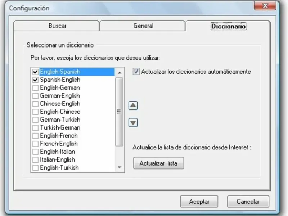Tick the English-Turkish checkbox
Image resolution: width=288 pixels, height=216 pixels.
point(35,168)
